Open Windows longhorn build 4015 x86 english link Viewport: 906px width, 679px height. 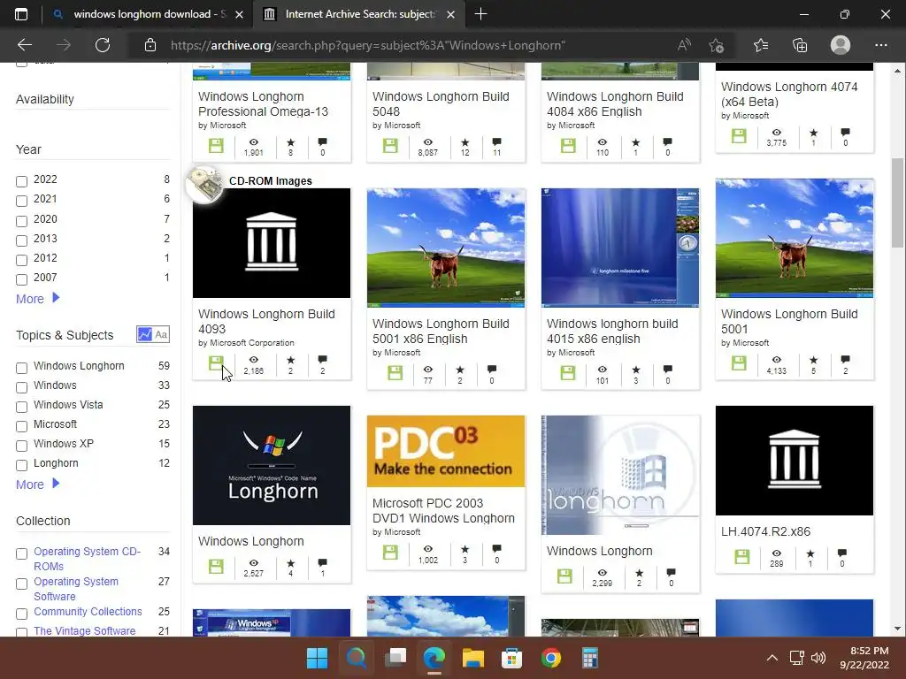coord(612,332)
